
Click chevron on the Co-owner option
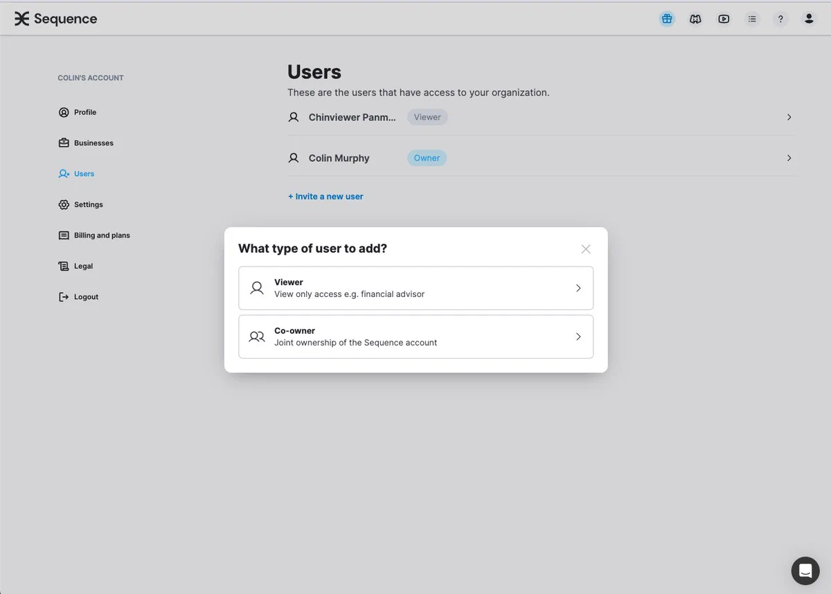coord(578,336)
